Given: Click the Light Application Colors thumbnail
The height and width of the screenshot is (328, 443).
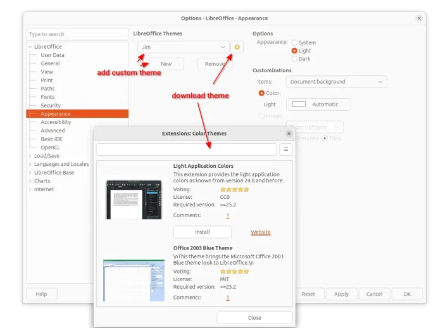Looking at the screenshot, I should click(134, 199).
